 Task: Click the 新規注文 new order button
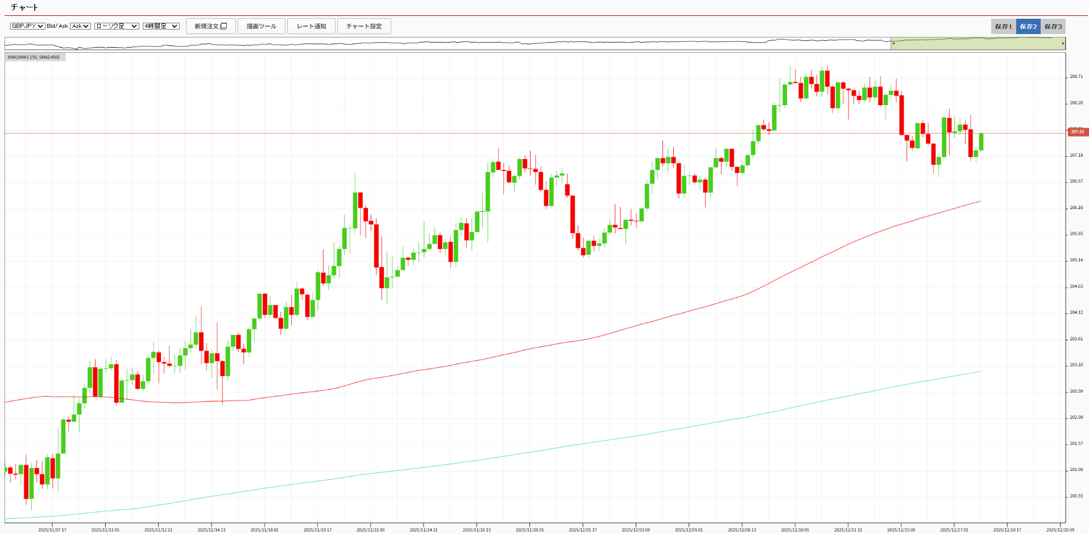coord(210,26)
